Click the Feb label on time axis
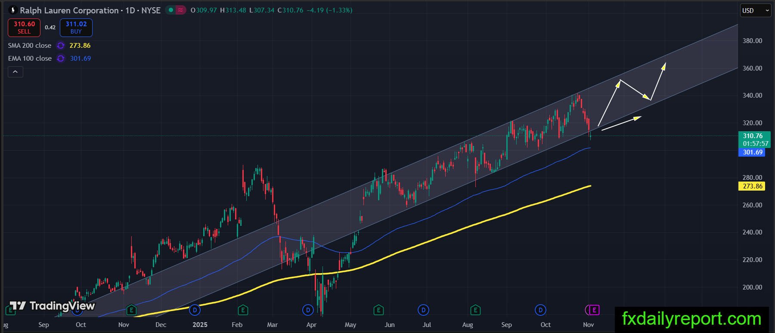 tap(237, 325)
